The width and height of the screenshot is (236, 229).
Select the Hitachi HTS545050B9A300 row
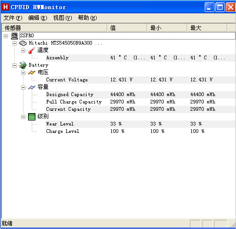point(65,43)
